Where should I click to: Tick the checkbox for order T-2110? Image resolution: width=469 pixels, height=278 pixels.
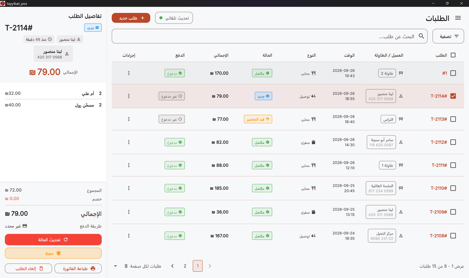click(453, 188)
